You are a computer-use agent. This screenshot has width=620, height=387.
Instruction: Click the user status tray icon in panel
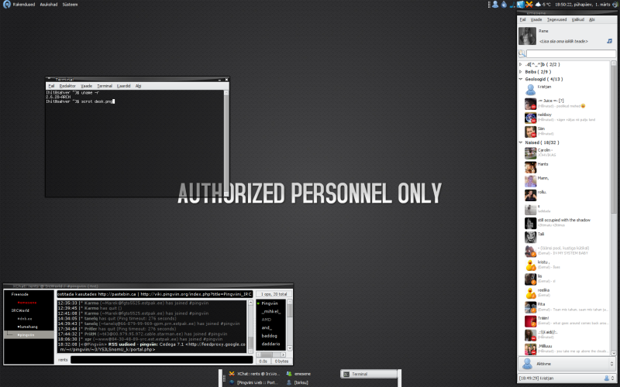pos(495,5)
